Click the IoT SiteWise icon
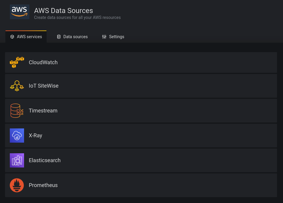Viewport: 283px width, 203px height. tap(17, 86)
